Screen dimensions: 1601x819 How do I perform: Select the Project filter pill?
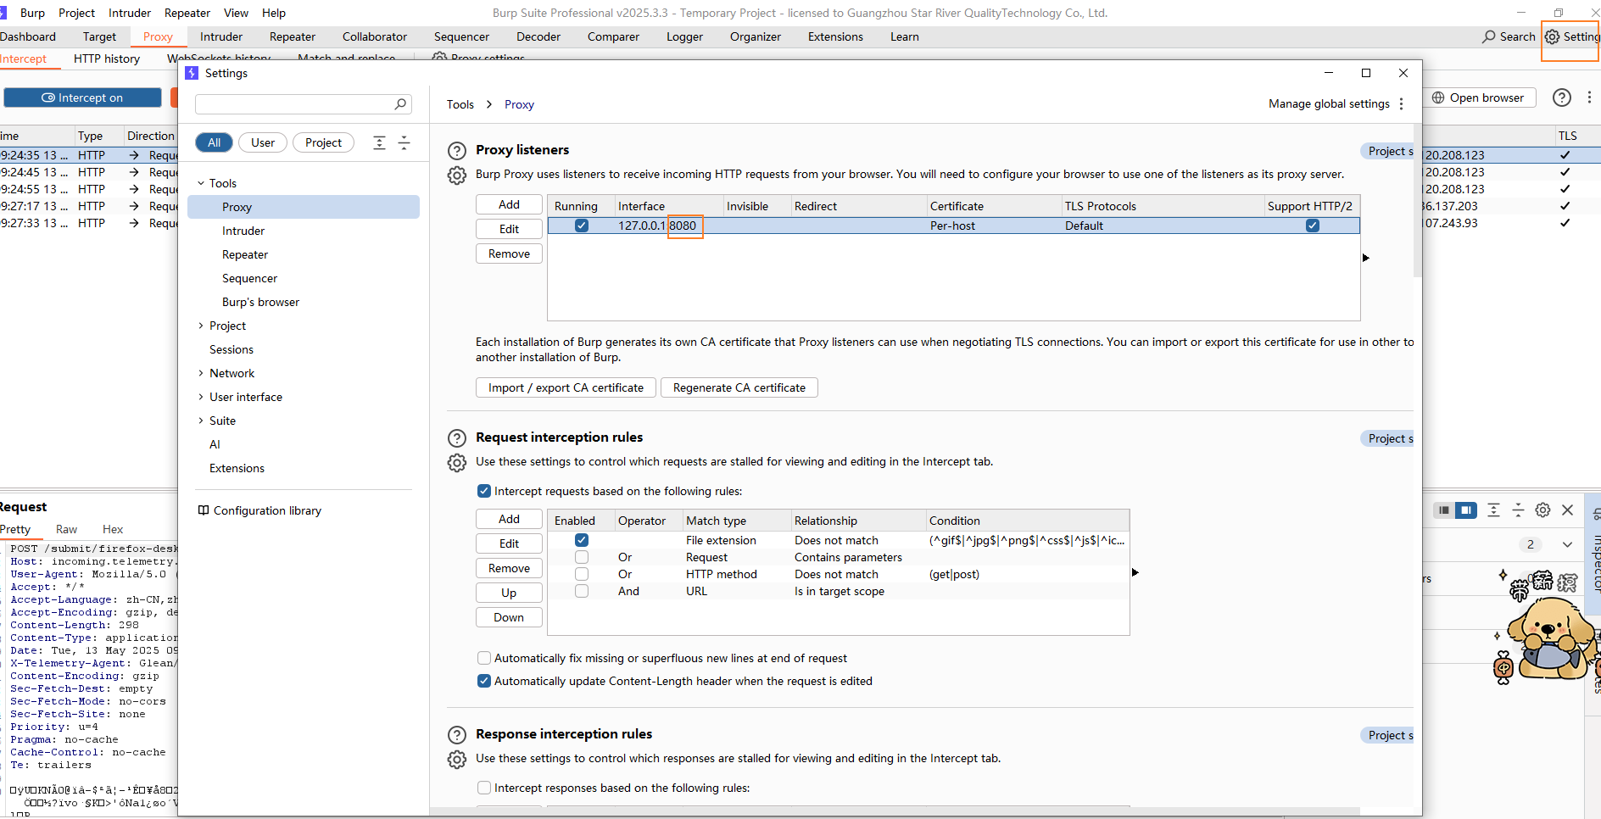tap(323, 142)
